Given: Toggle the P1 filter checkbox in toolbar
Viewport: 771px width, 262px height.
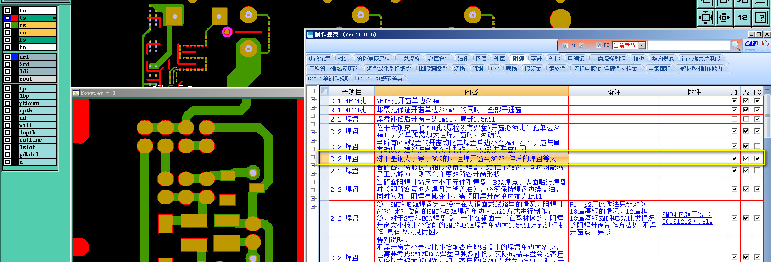Looking at the screenshot, I should click(565, 45).
